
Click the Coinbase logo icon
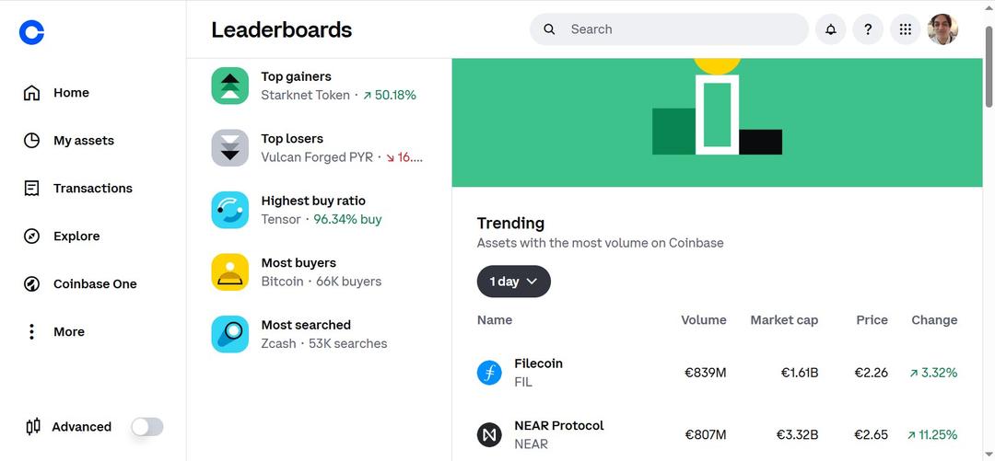tap(31, 32)
